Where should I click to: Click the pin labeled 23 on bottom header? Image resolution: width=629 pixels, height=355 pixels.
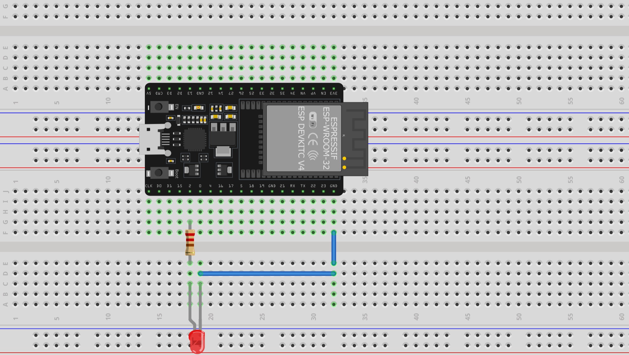coord(323,191)
